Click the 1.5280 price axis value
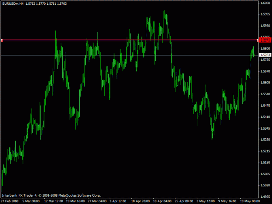 (x=265, y=140)
